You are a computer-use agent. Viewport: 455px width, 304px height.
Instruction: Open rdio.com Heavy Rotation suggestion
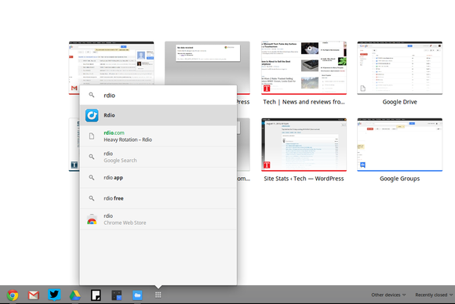[x=158, y=136]
